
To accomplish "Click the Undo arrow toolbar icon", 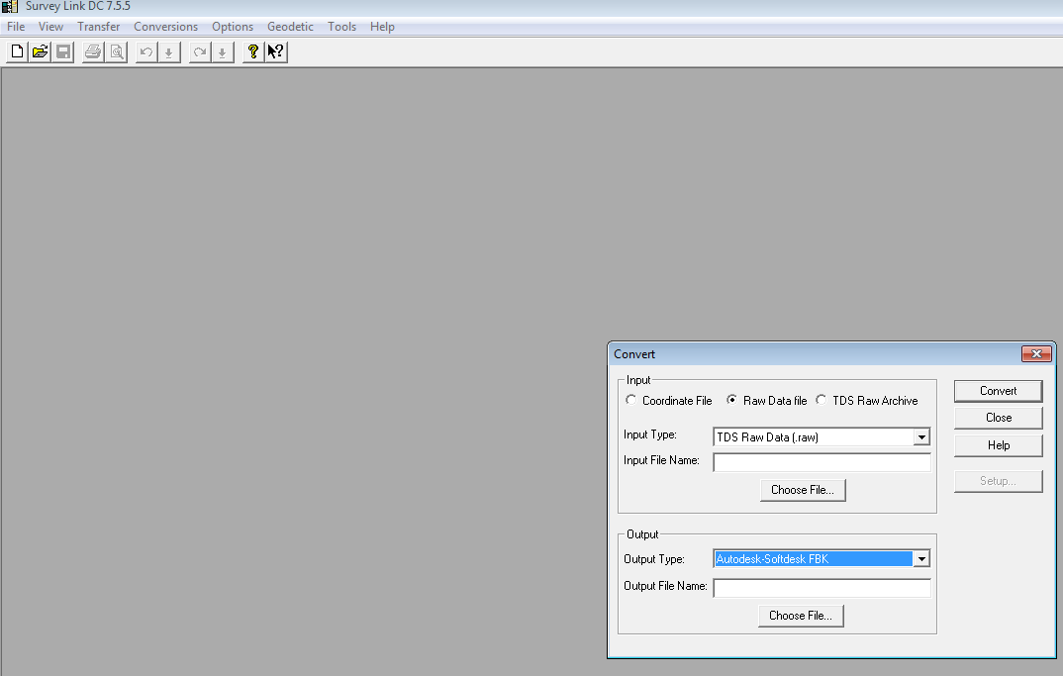I will tap(145, 51).
